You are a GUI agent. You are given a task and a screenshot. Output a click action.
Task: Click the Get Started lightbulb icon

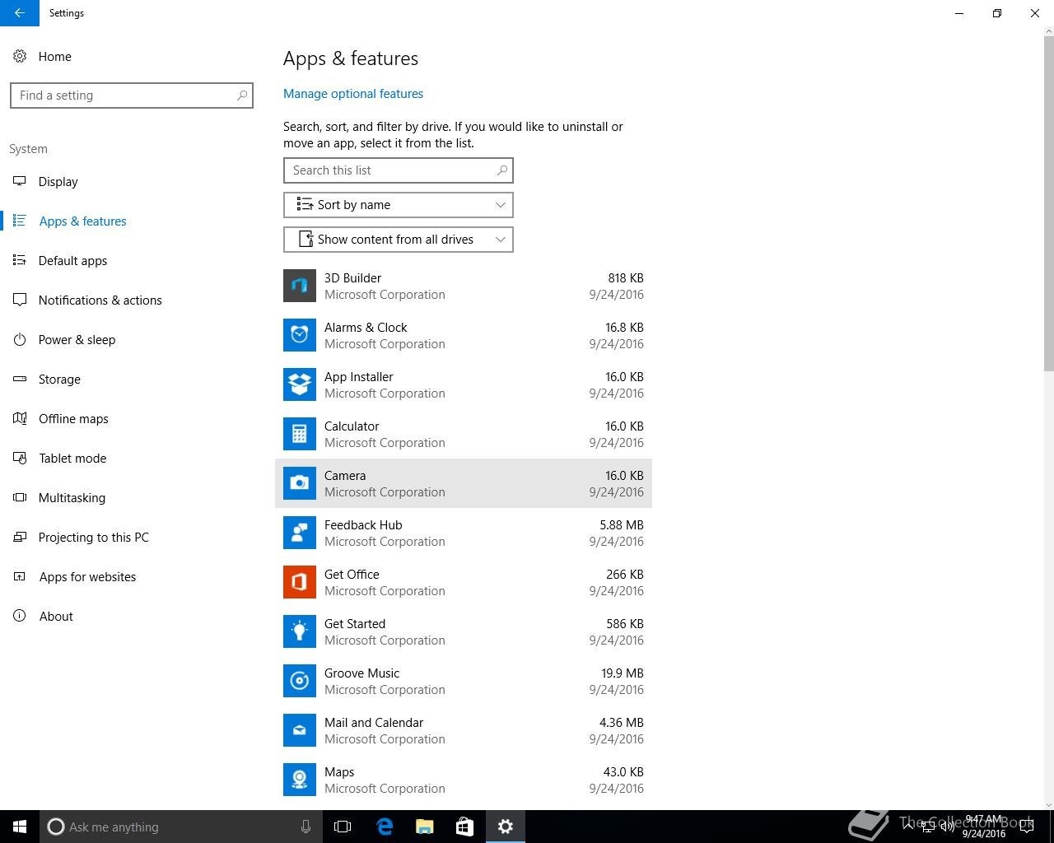pyautogui.click(x=300, y=631)
